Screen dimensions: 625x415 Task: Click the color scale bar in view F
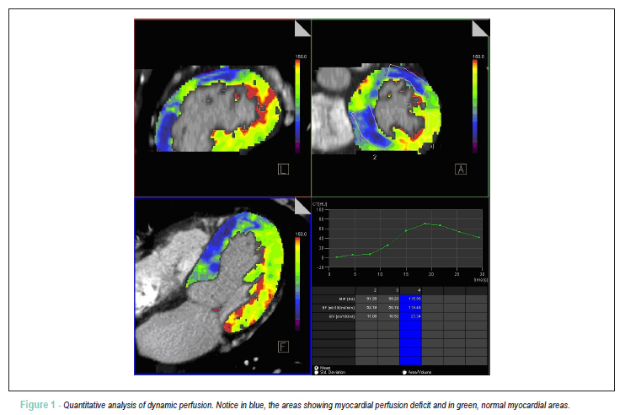coord(297,283)
